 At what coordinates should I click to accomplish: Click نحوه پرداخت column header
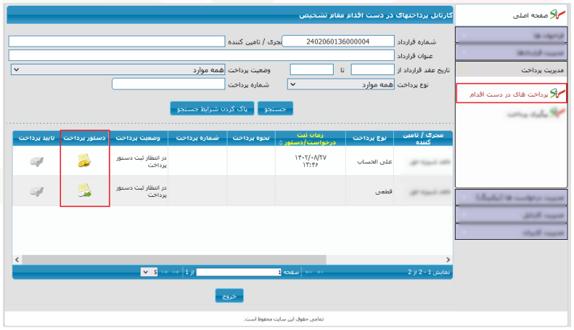251,138
